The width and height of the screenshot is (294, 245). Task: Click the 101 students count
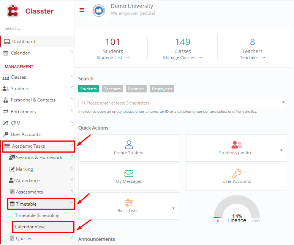click(x=112, y=42)
